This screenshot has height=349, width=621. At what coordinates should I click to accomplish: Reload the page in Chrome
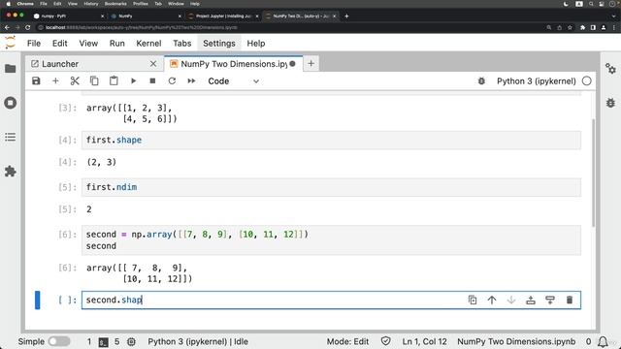click(28, 27)
